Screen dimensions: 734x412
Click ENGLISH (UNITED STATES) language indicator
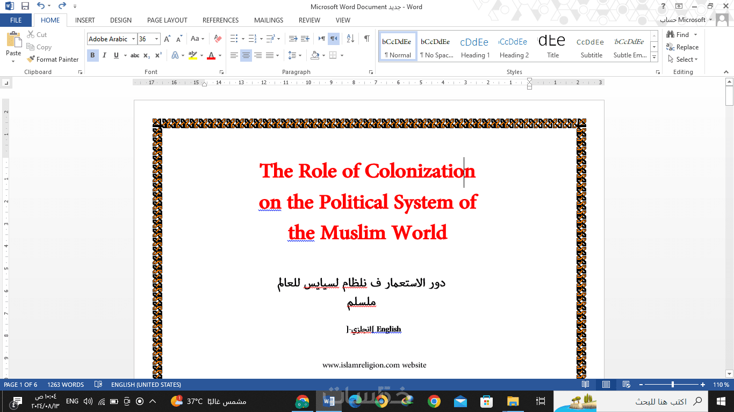pos(146,385)
